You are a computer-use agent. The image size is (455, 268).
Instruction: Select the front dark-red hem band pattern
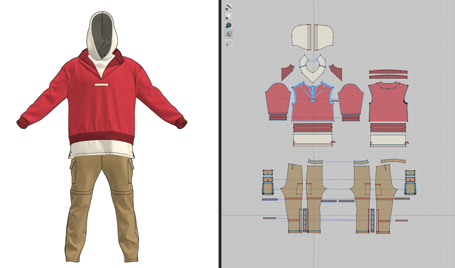point(313,128)
